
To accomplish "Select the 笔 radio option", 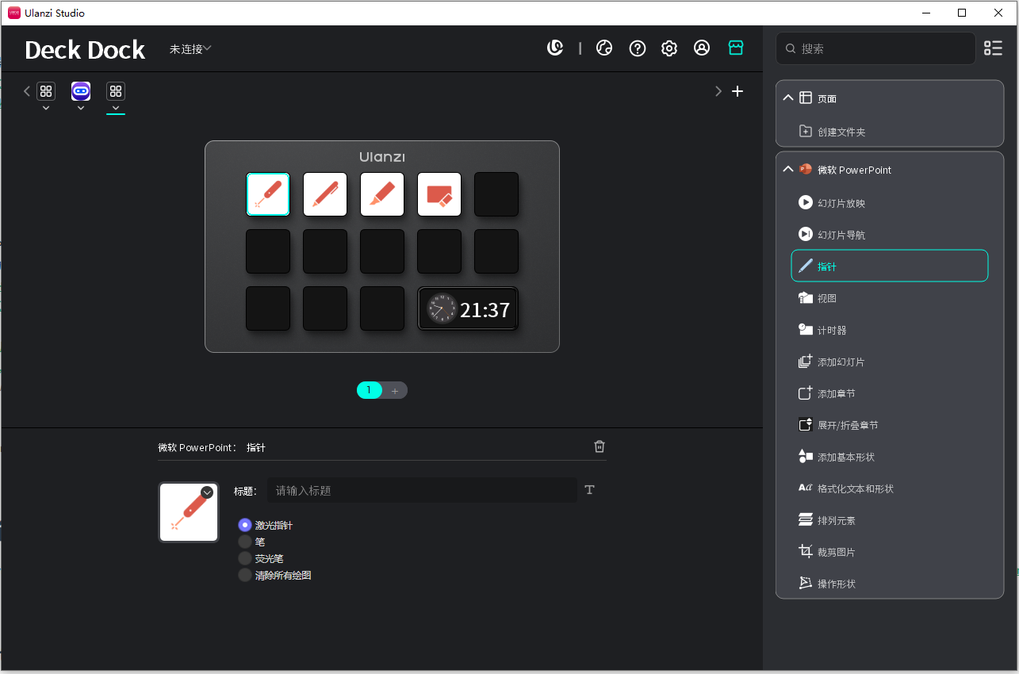I will point(245,542).
